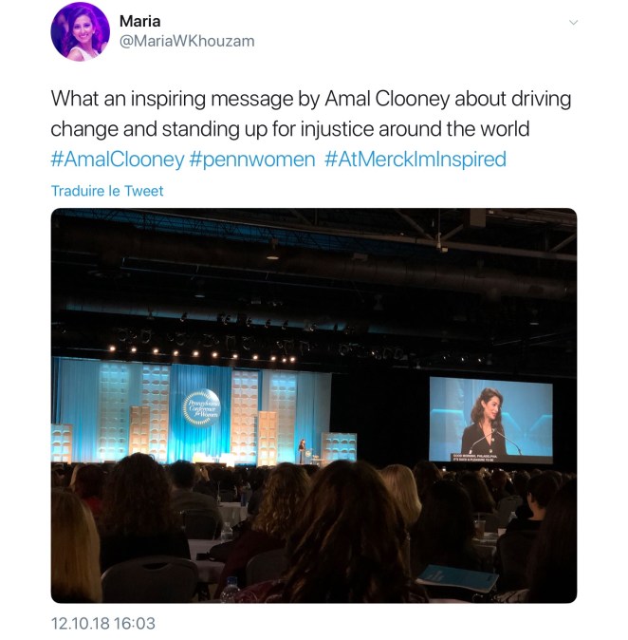Viewport: 628px width, 640px height.
Task: Open the attached conference photo
Action: (x=314, y=405)
